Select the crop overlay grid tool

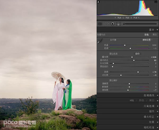[x=100, y=24]
